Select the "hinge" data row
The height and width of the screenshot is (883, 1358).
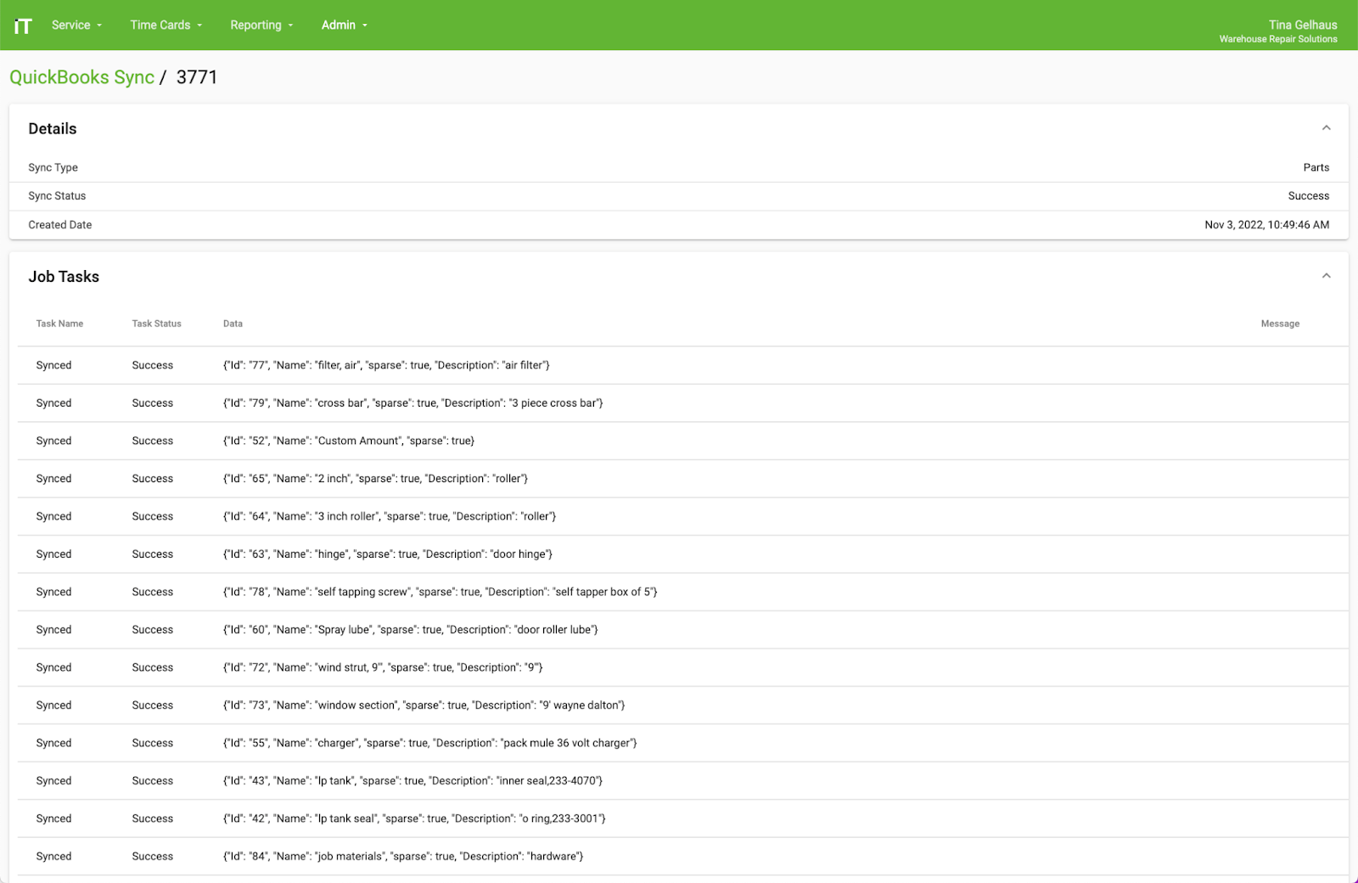(x=683, y=554)
